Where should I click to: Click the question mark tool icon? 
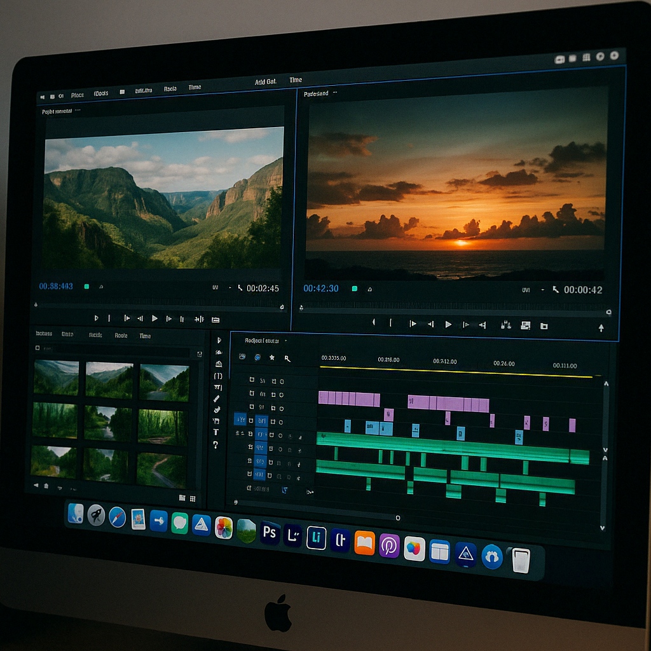pyautogui.click(x=216, y=444)
